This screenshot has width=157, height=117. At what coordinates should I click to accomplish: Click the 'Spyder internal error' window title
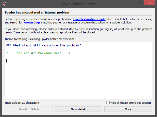[78, 4]
